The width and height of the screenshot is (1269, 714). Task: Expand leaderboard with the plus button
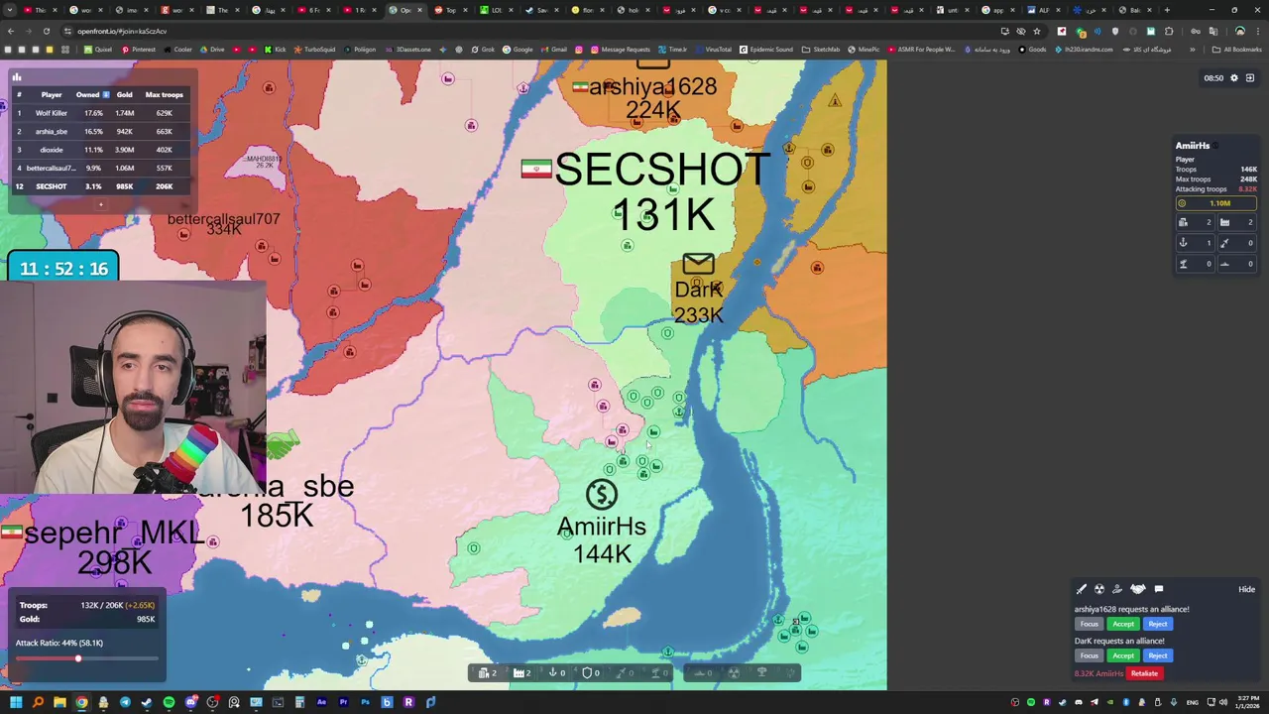click(x=100, y=204)
